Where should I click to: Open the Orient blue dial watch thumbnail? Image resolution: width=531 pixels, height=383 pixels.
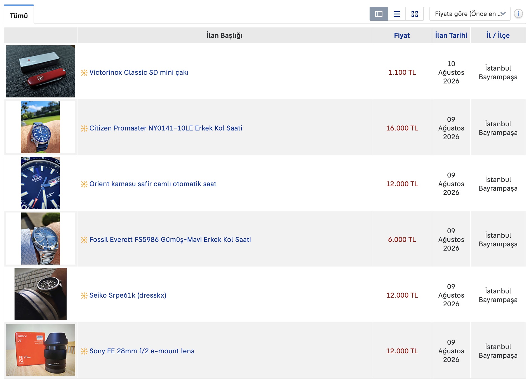40,183
